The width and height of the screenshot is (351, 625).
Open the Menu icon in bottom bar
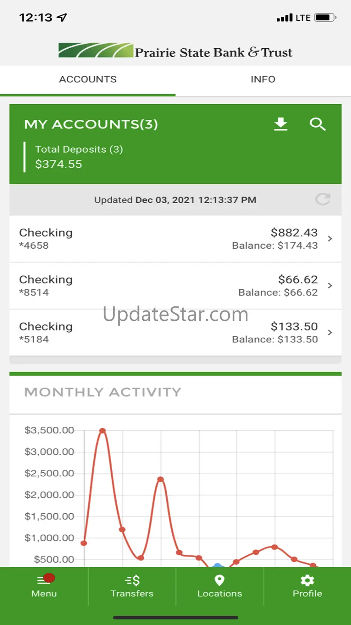(44, 580)
